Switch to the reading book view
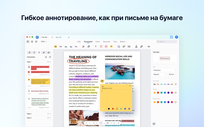The image size is (204, 127). pyautogui.click(x=36, y=42)
